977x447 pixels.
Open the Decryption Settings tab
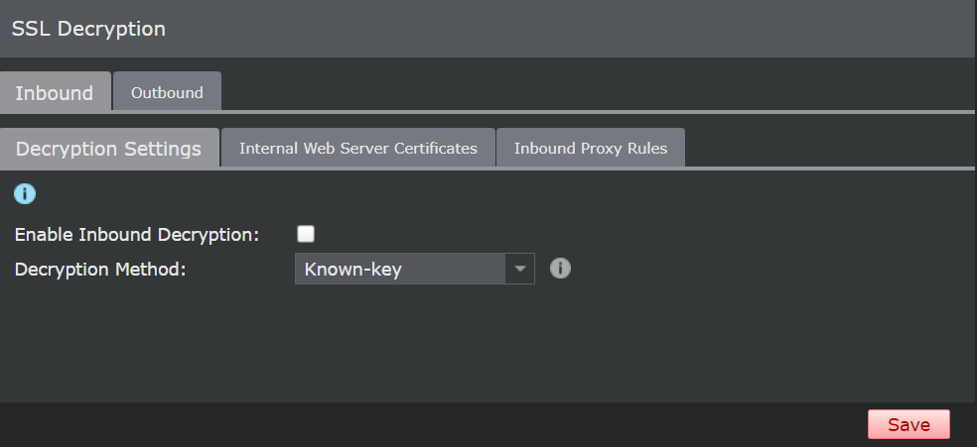coord(109,149)
